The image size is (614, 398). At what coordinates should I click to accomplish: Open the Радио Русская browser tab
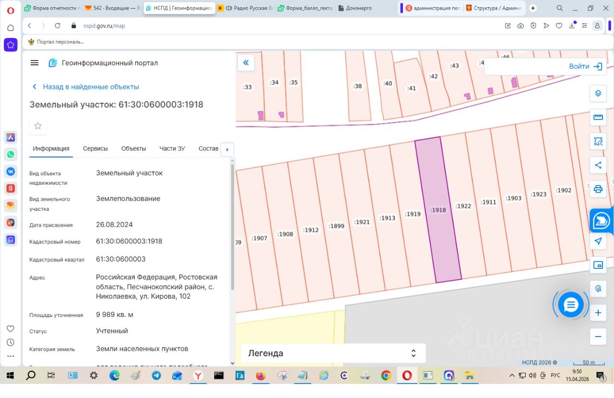click(x=245, y=8)
